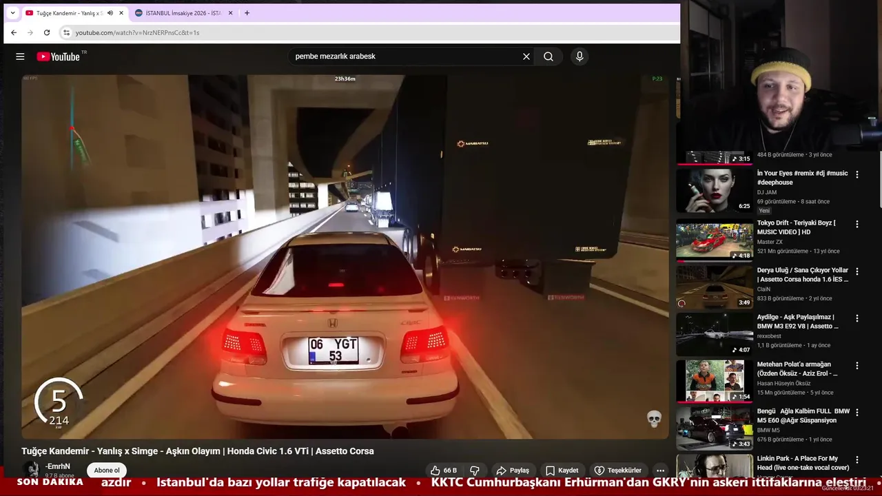The height and width of the screenshot is (496, 882).
Task: Close the Tuğçe Kandemir YouTube tab
Action: (122, 13)
